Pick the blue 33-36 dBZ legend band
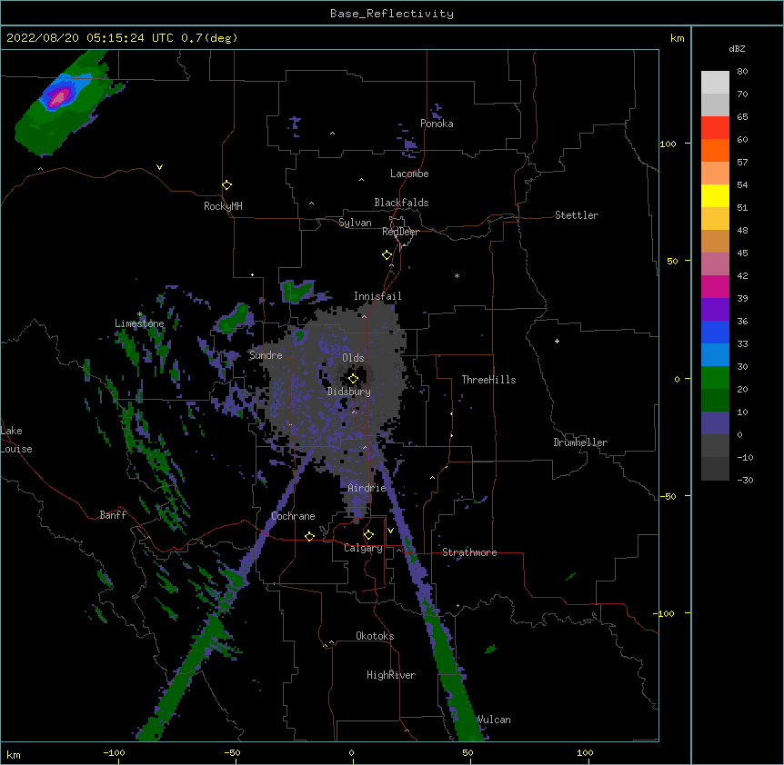Image resolution: width=784 pixels, height=765 pixels. [715, 332]
